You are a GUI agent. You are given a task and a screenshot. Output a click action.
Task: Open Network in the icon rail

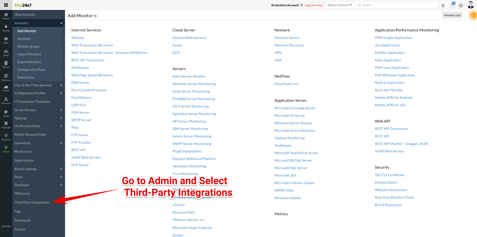pos(6,101)
